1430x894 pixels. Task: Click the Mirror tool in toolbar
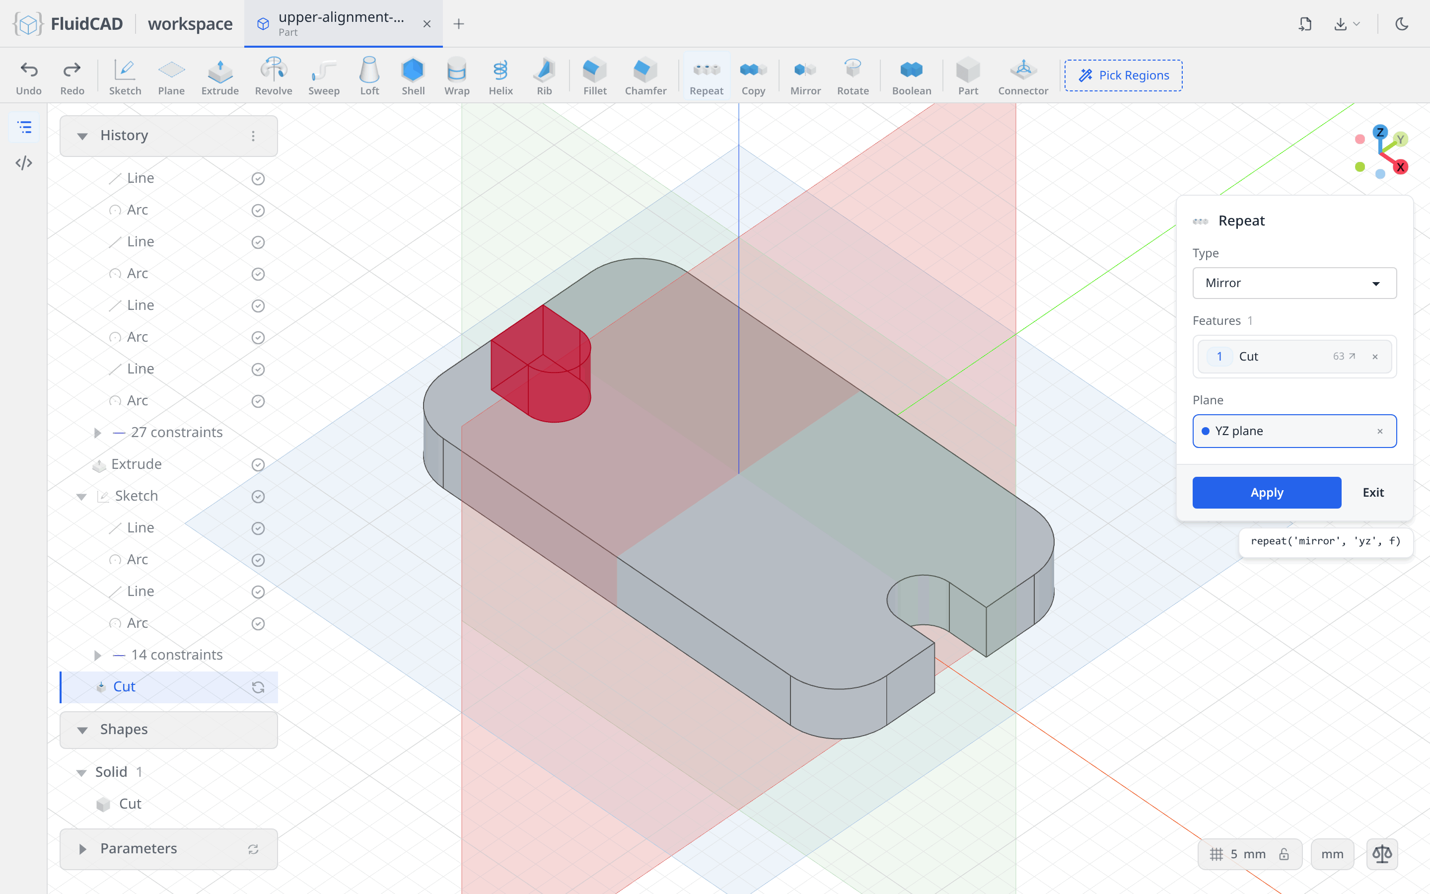[805, 75]
